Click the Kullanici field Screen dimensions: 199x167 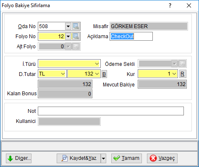coord(69,121)
